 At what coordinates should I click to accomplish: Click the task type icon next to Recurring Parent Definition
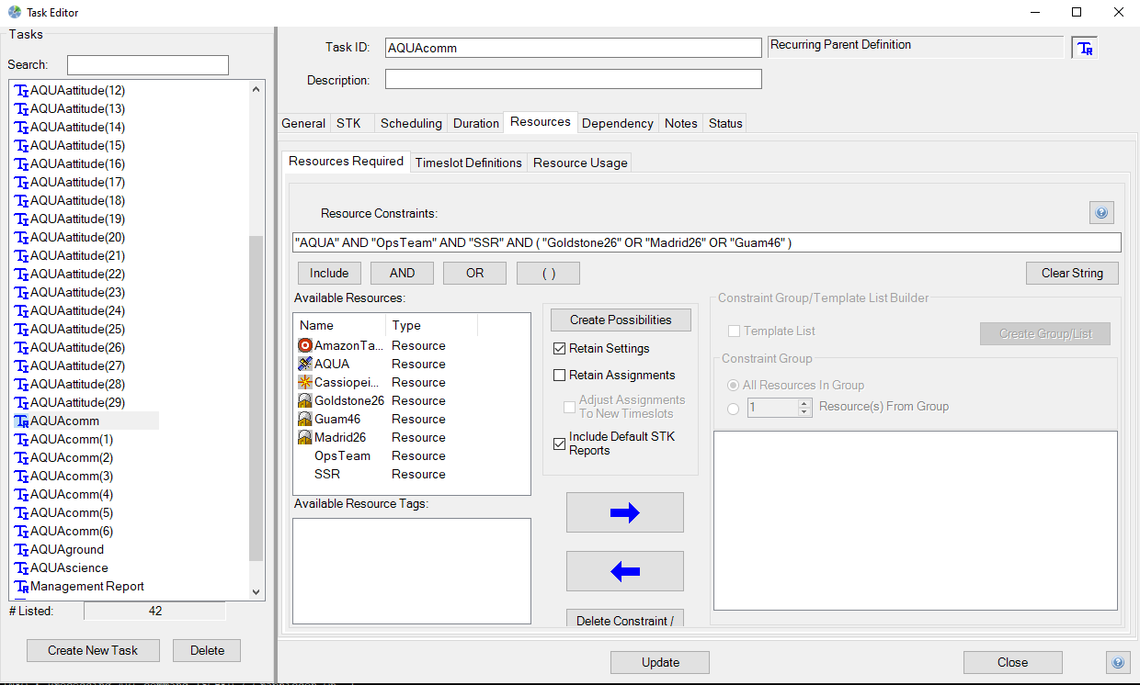click(x=1085, y=48)
